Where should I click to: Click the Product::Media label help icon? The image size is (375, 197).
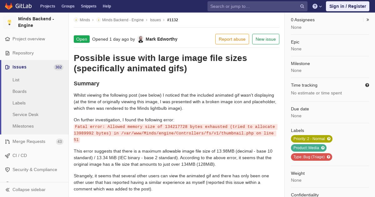tap(323, 148)
